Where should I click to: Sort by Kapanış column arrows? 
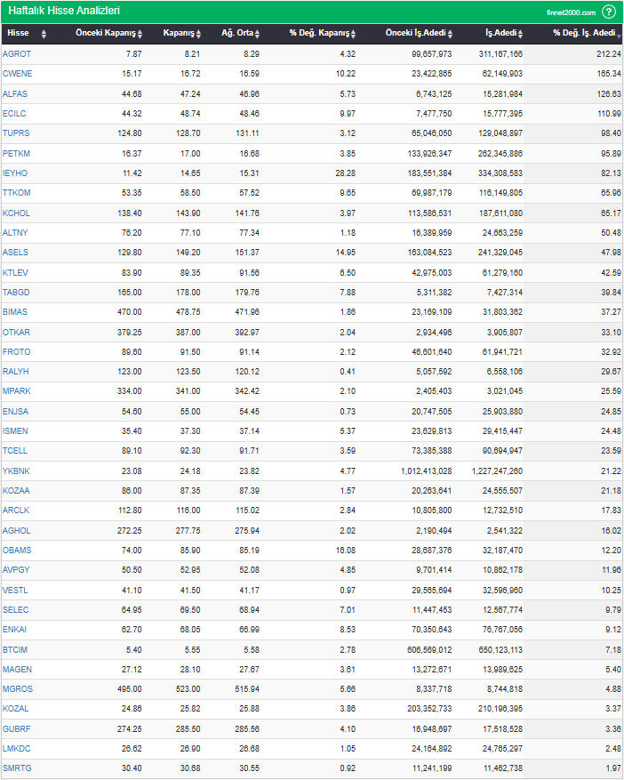click(198, 34)
